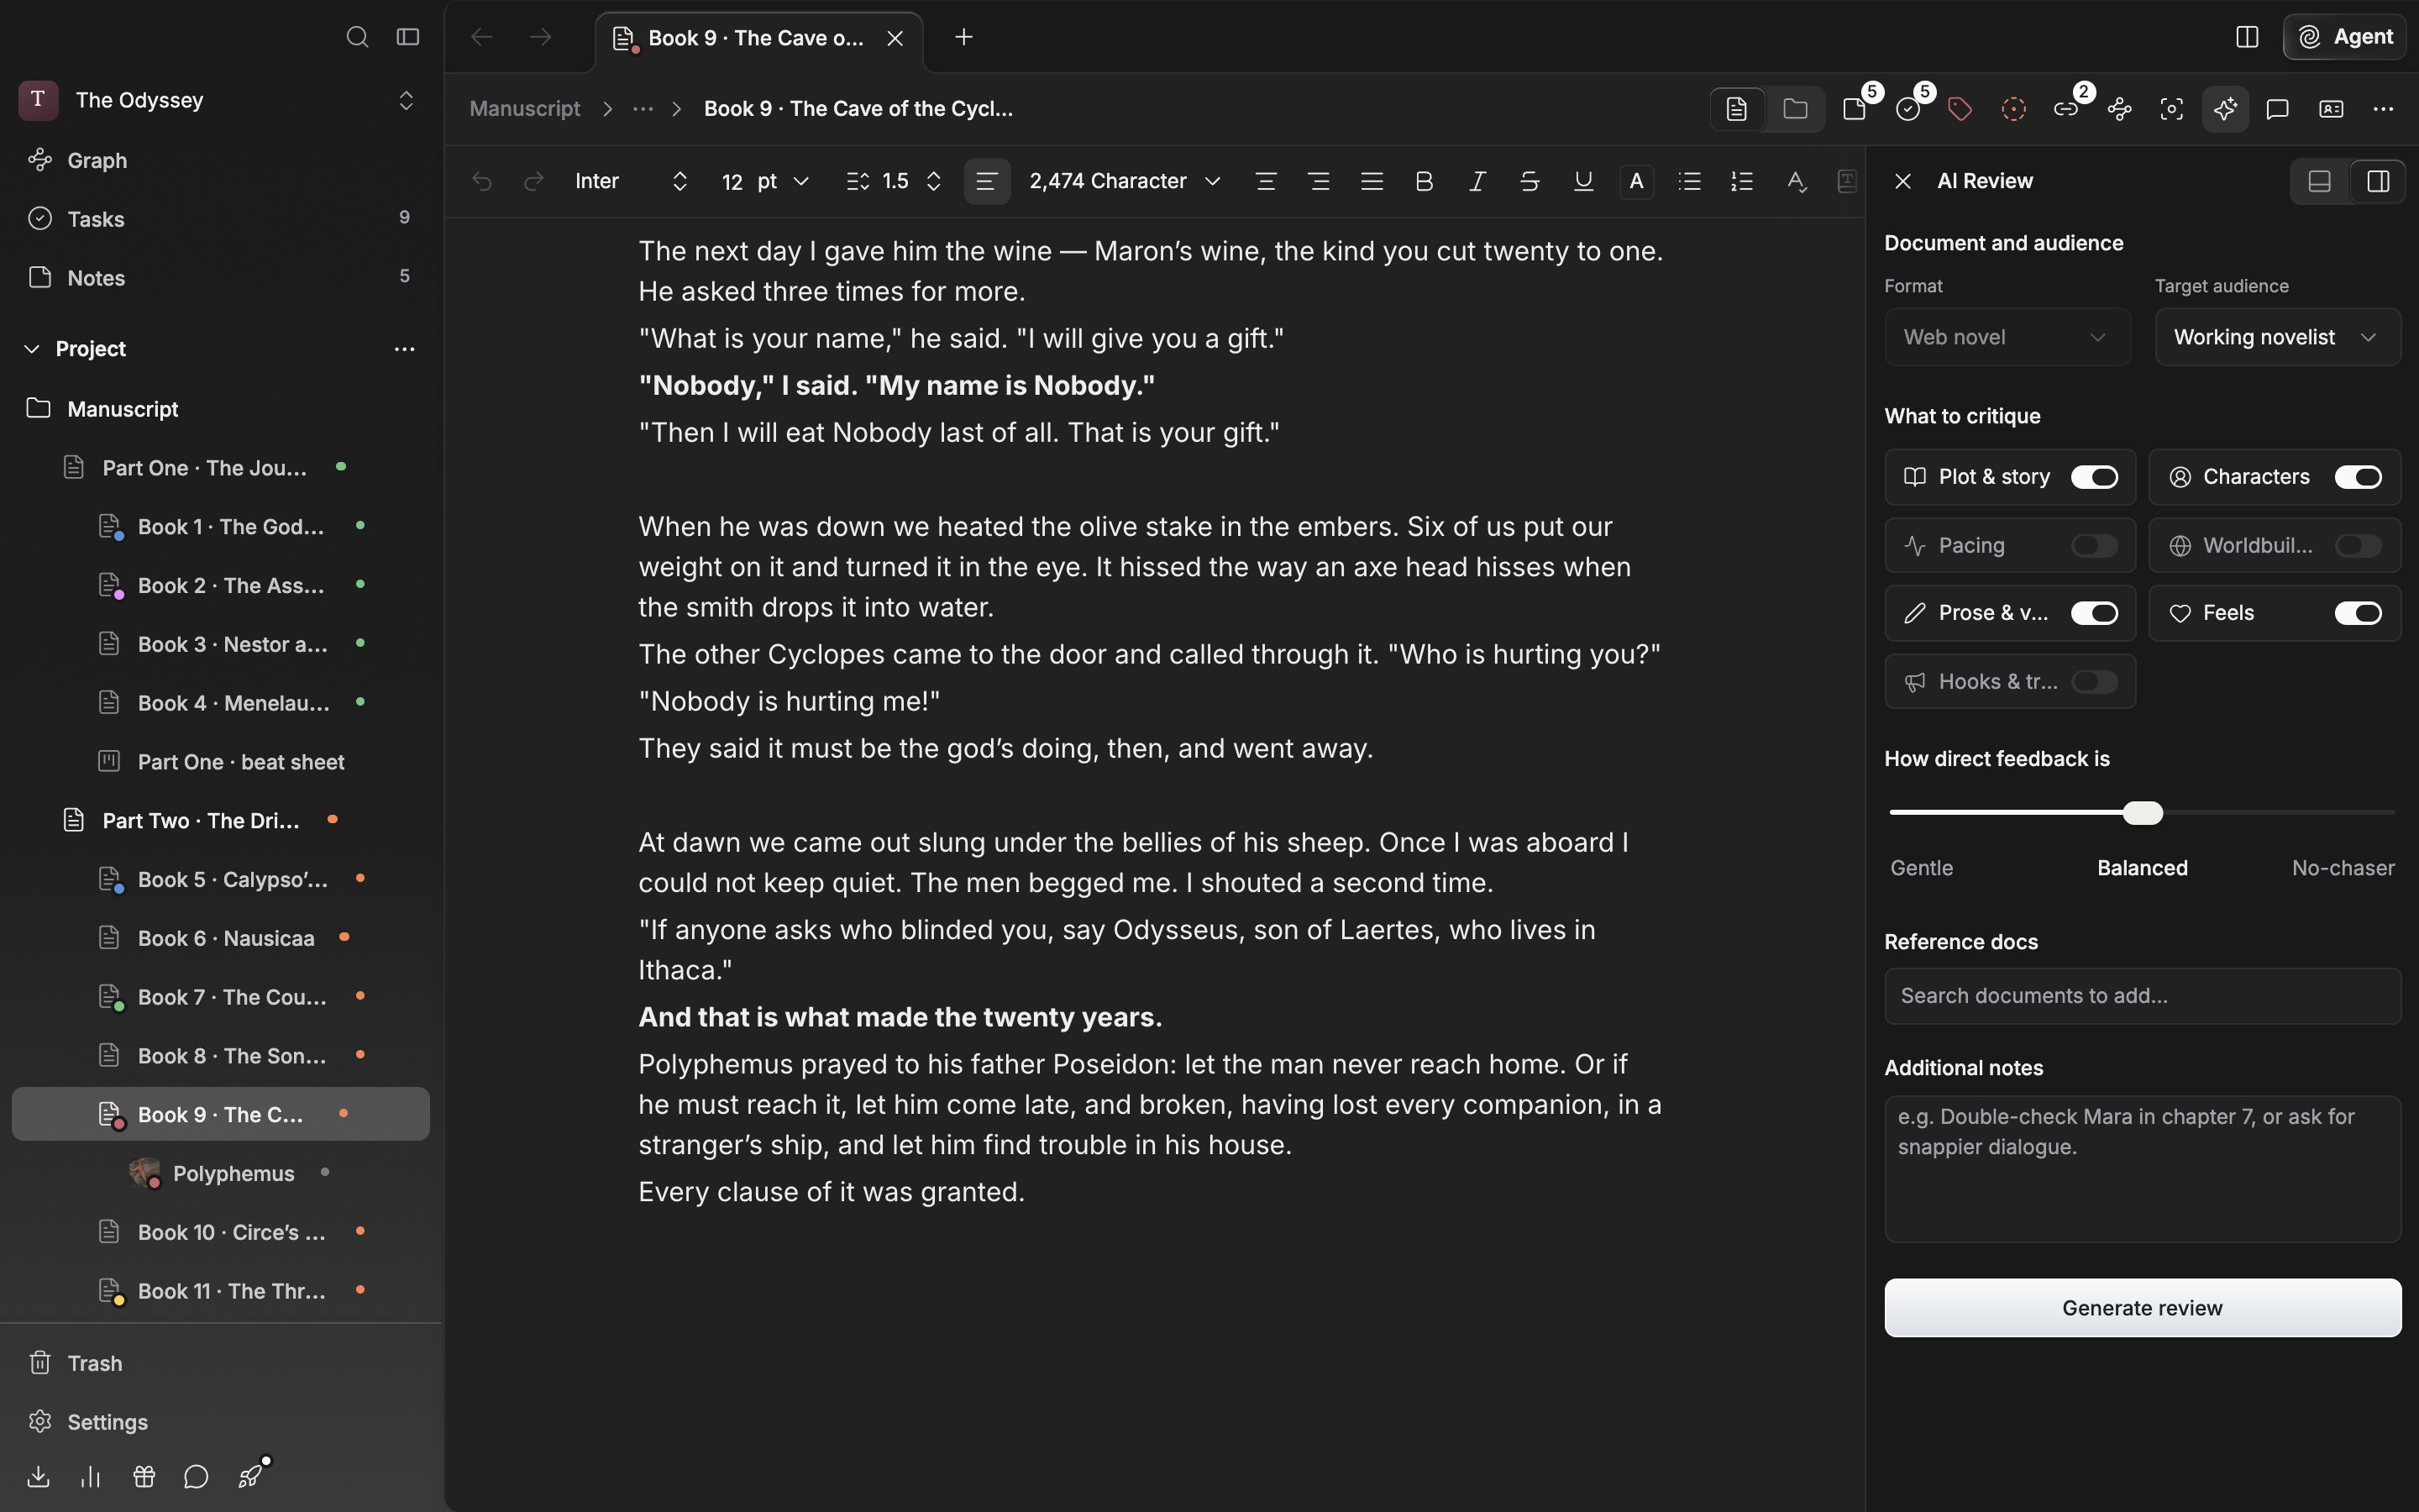
Task: Set feedback to No-chaser
Action: 2343,868
